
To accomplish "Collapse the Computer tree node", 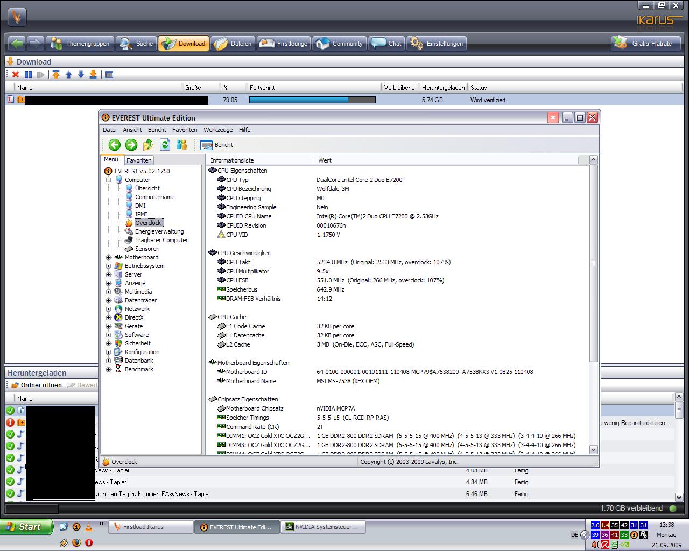I will [x=108, y=180].
